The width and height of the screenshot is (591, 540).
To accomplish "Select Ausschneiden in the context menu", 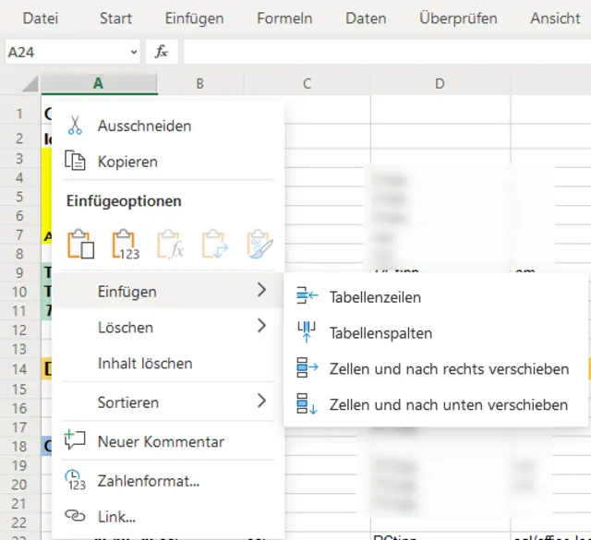I will (x=168, y=126).
